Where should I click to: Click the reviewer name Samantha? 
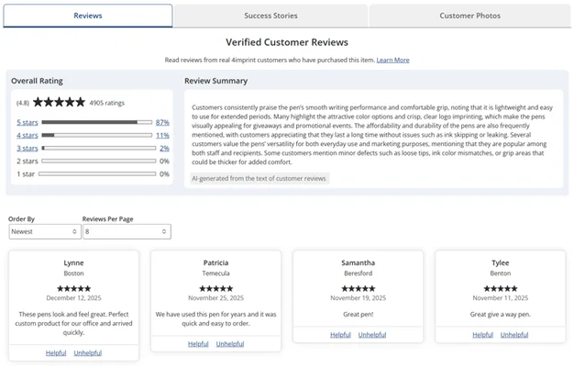point(358,262)
